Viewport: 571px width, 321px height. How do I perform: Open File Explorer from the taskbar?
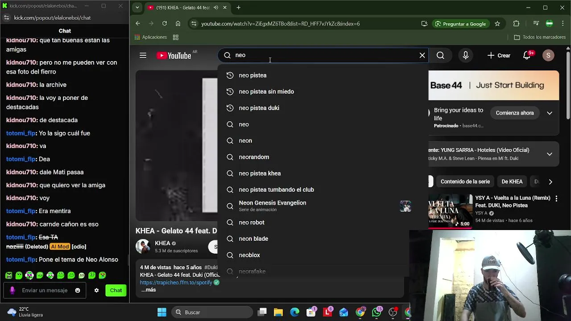[278, 312]
